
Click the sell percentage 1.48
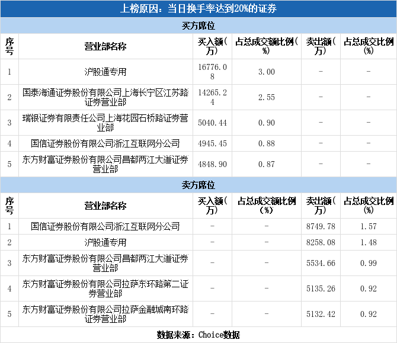(369, 242)
